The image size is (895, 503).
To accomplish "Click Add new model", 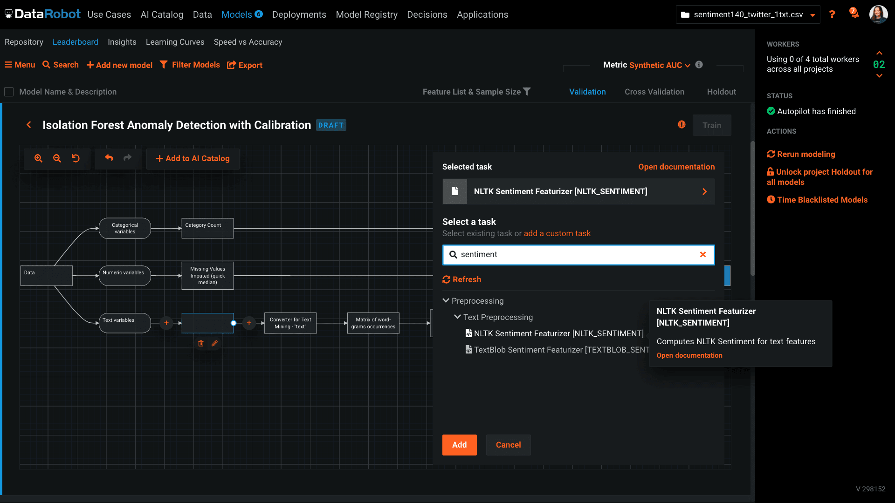I will (x=119, y=65).
